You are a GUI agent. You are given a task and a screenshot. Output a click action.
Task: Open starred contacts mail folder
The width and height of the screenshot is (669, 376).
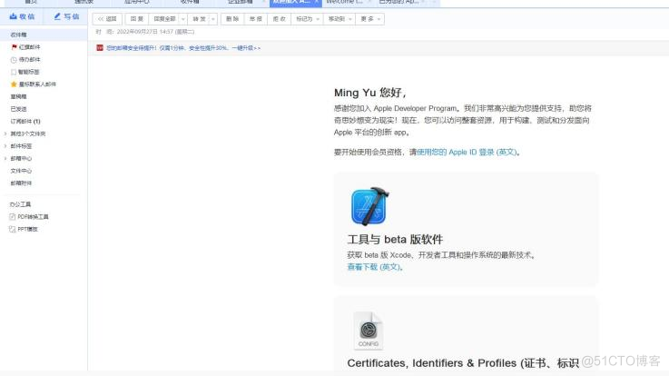[37, 84]
